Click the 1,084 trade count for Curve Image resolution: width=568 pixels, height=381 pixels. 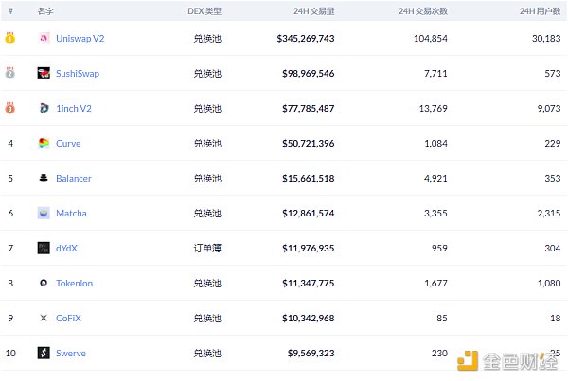(435, 144)
